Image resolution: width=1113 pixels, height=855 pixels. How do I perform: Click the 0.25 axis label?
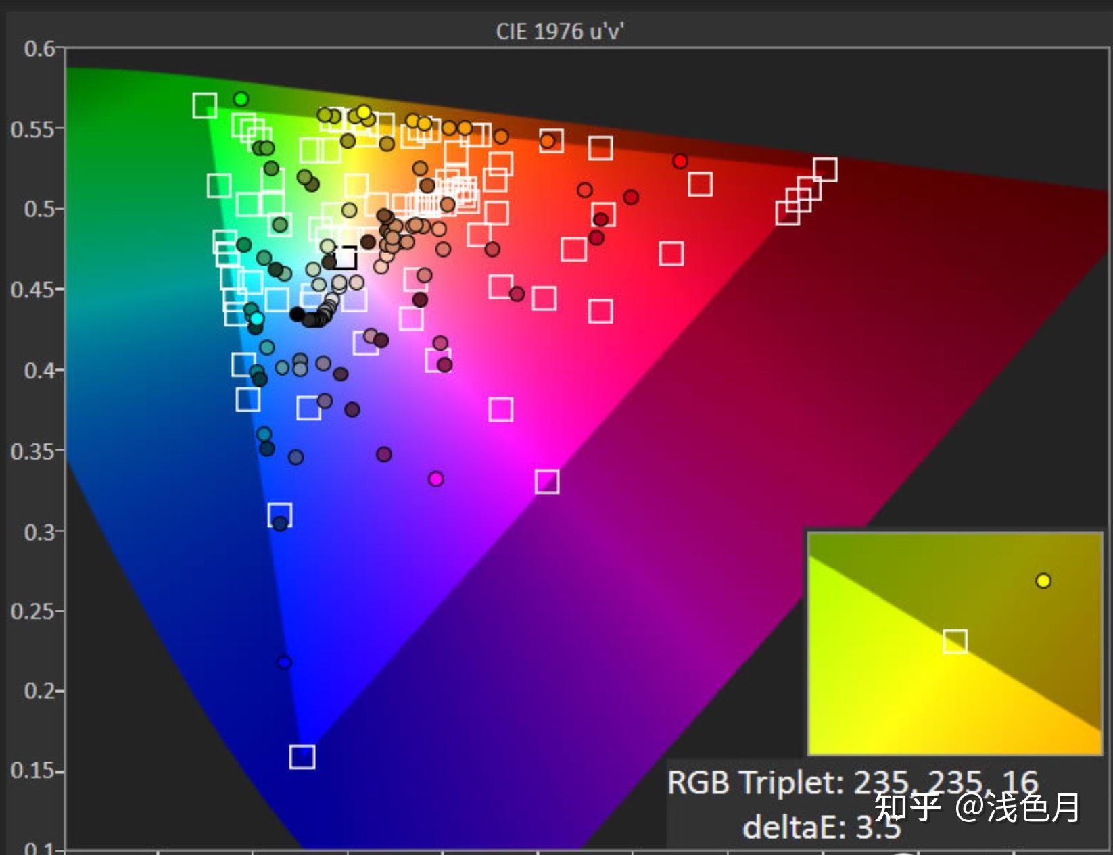coord(32,611)
